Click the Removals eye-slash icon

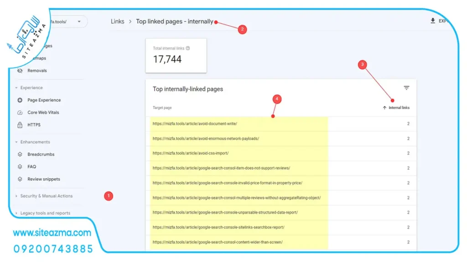[20, 71]
